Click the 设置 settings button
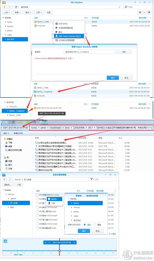 [x=49, y=13]
